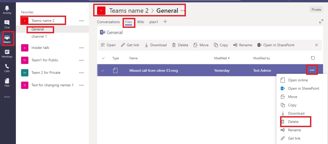Expand the tab to full screen
Screen dimensions: 328x144
pyautogui.click(x=321, y=22)
